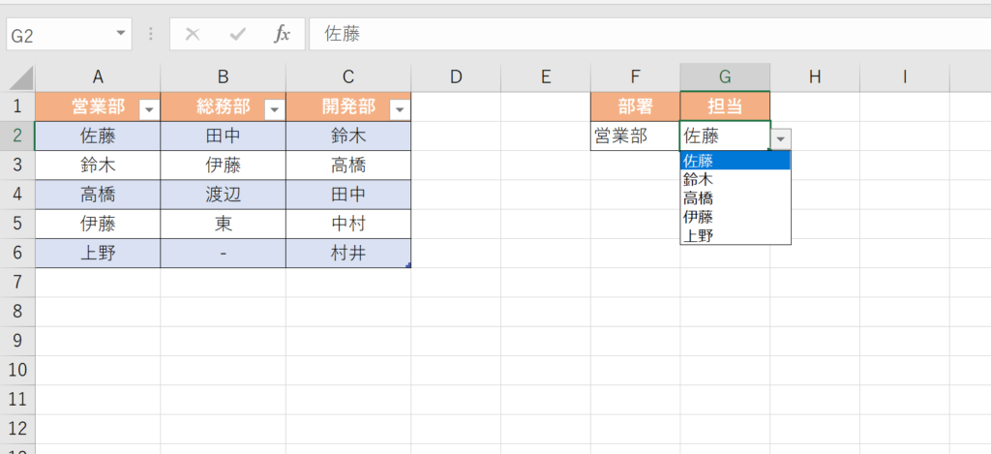Click the Select All corner triangle
991x454 pixels.
pos(21,78)
